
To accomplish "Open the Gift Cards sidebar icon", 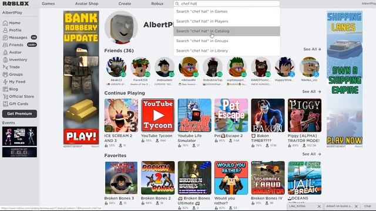I will tap(5, 104).
